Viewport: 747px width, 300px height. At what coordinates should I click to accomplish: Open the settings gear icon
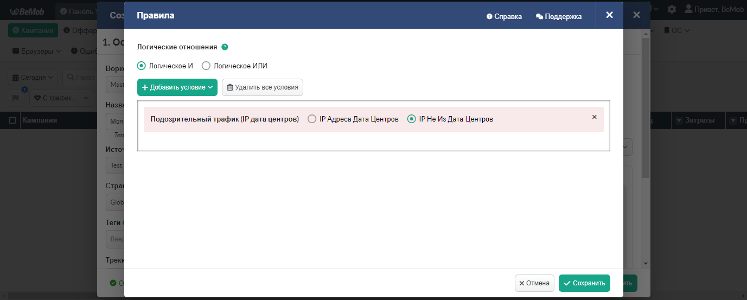pos(672,9)
